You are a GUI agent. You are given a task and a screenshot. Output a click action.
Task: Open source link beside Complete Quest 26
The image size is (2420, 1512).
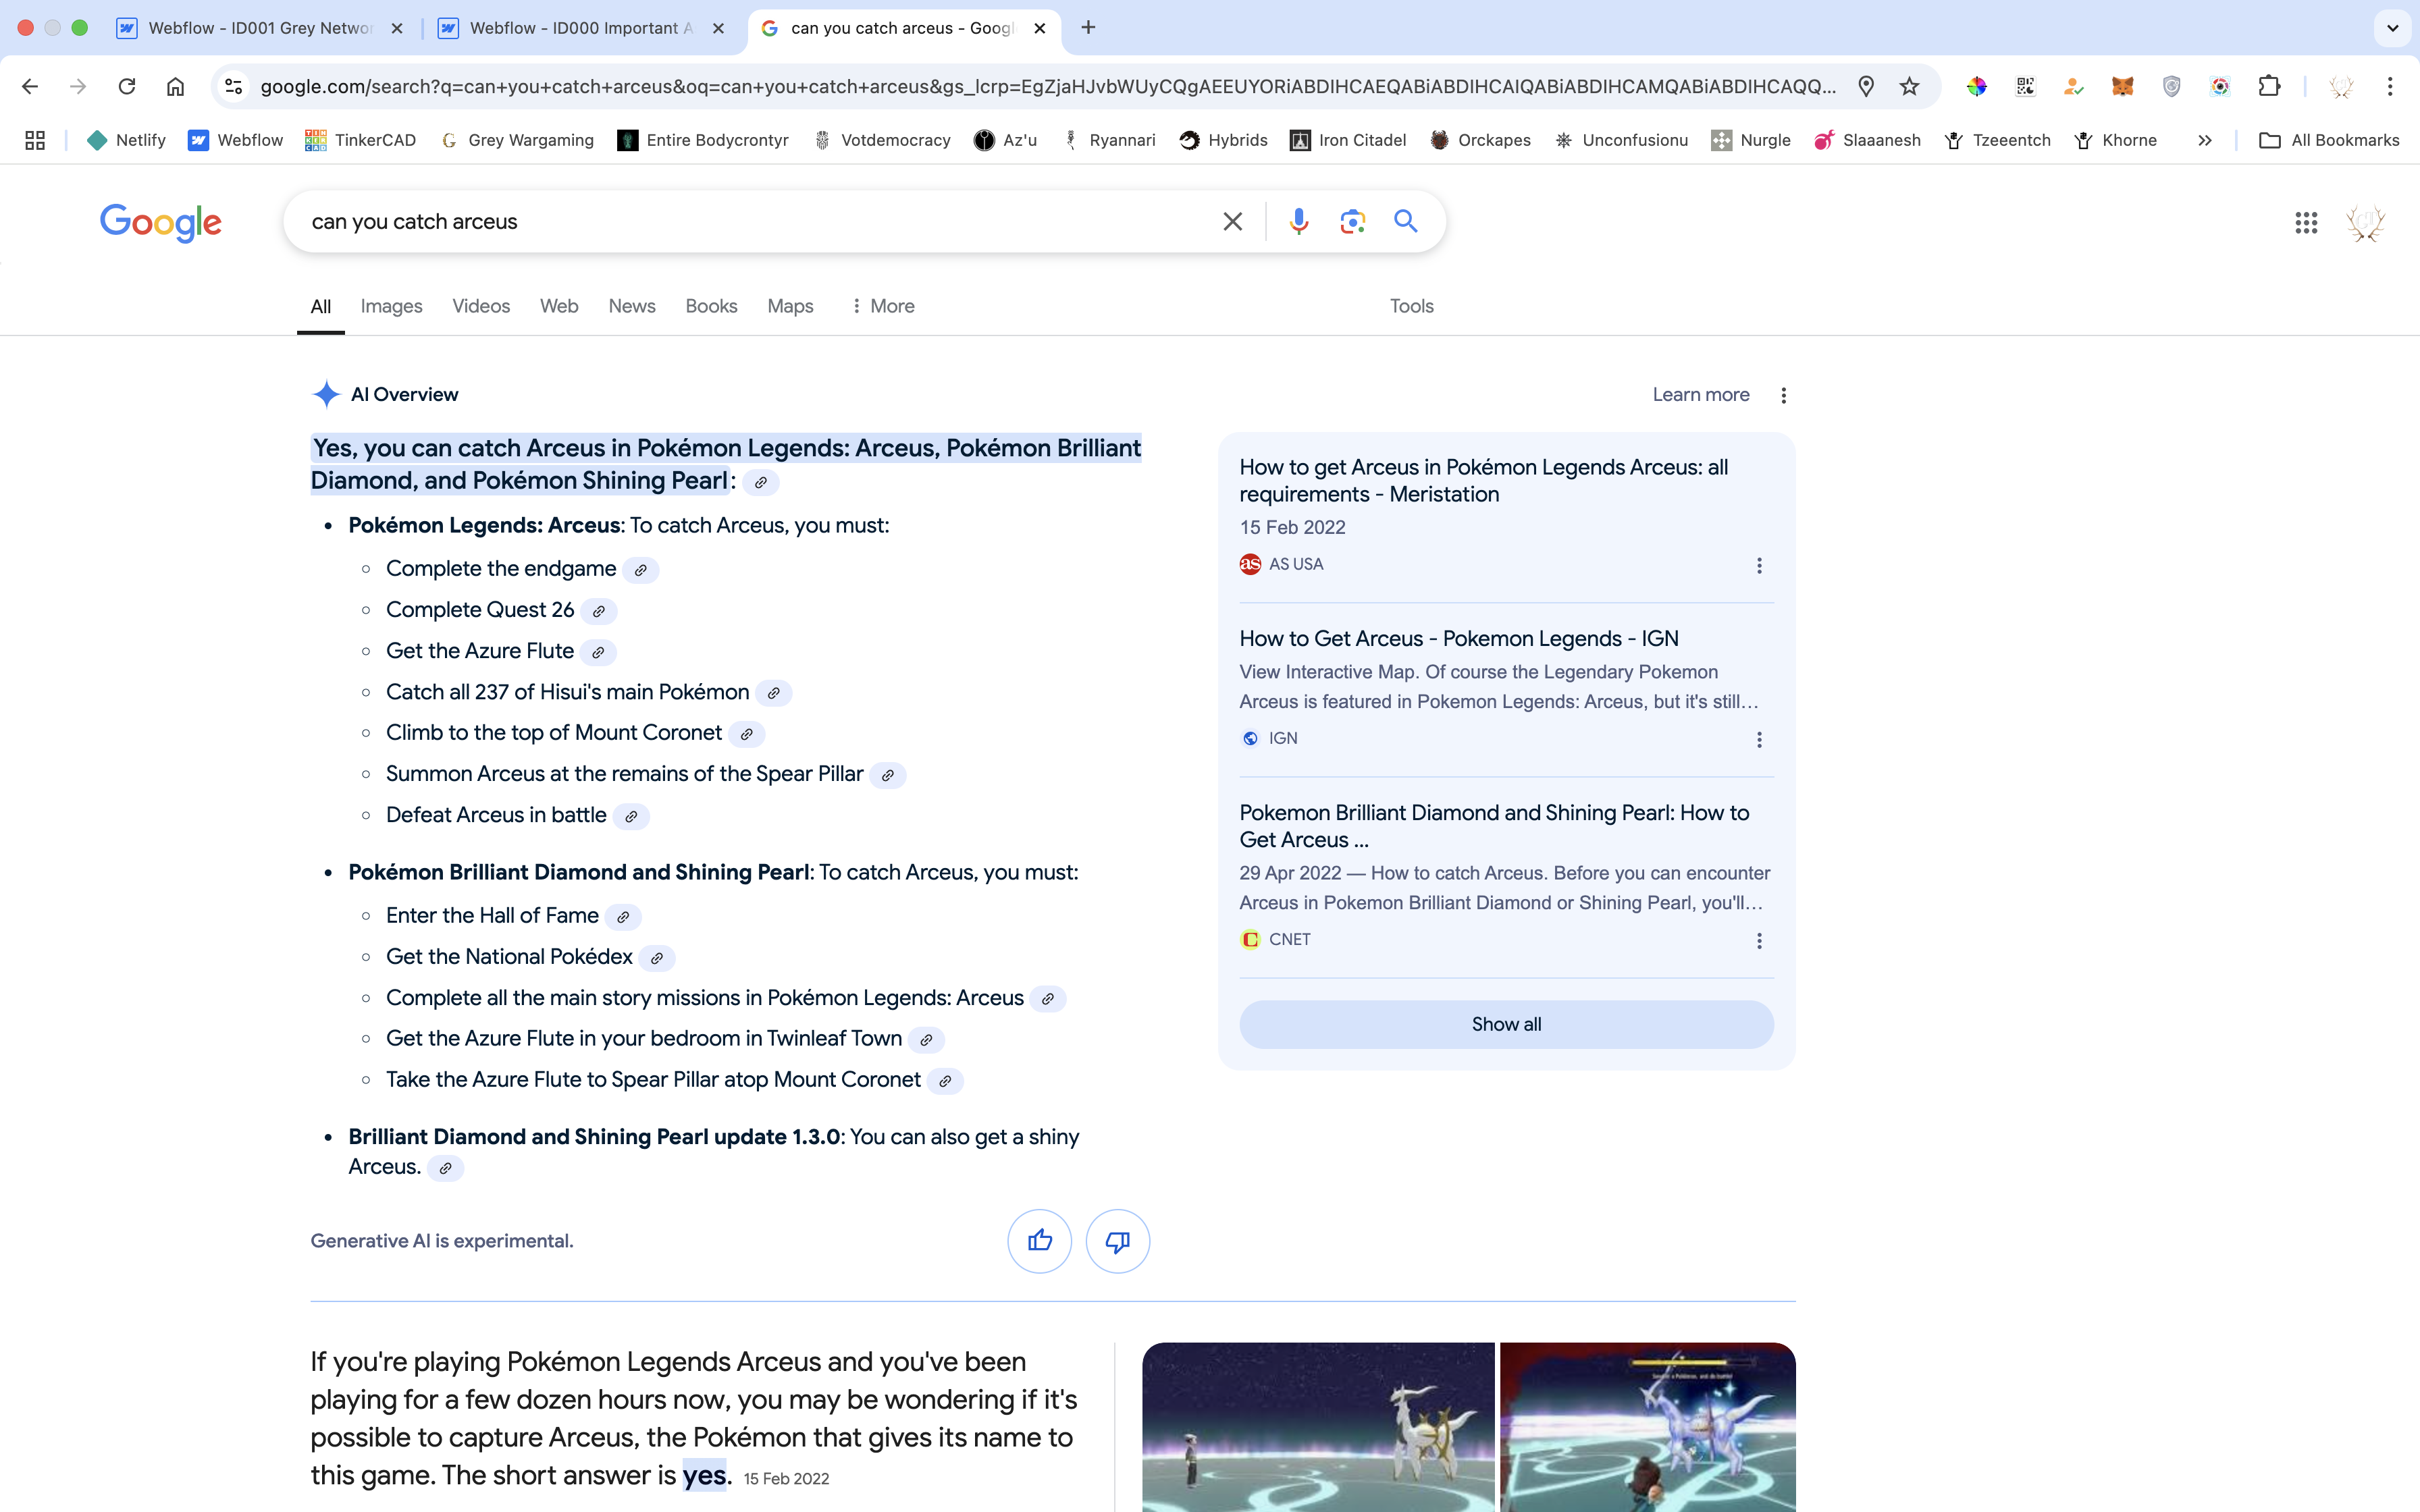click(598, 611)
